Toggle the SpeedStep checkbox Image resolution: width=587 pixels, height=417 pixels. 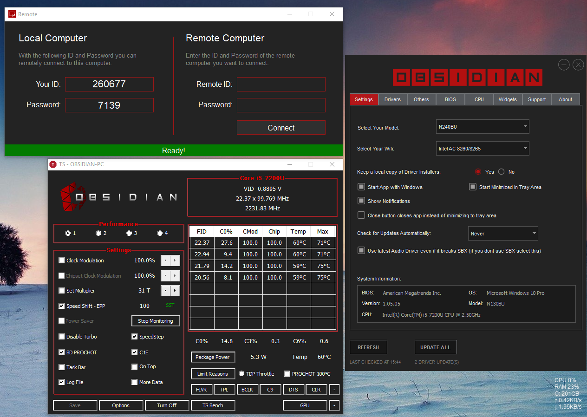(x=135, y=337)
